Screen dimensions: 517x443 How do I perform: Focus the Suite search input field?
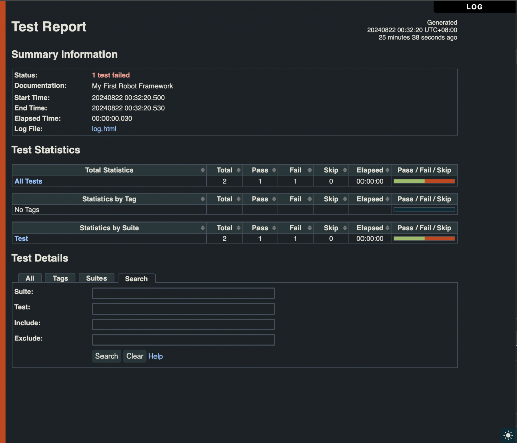click(x=184, y=293)
